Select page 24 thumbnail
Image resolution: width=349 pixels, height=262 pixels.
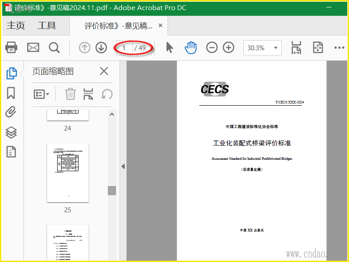pyautogui.click(x=68, y=115)
